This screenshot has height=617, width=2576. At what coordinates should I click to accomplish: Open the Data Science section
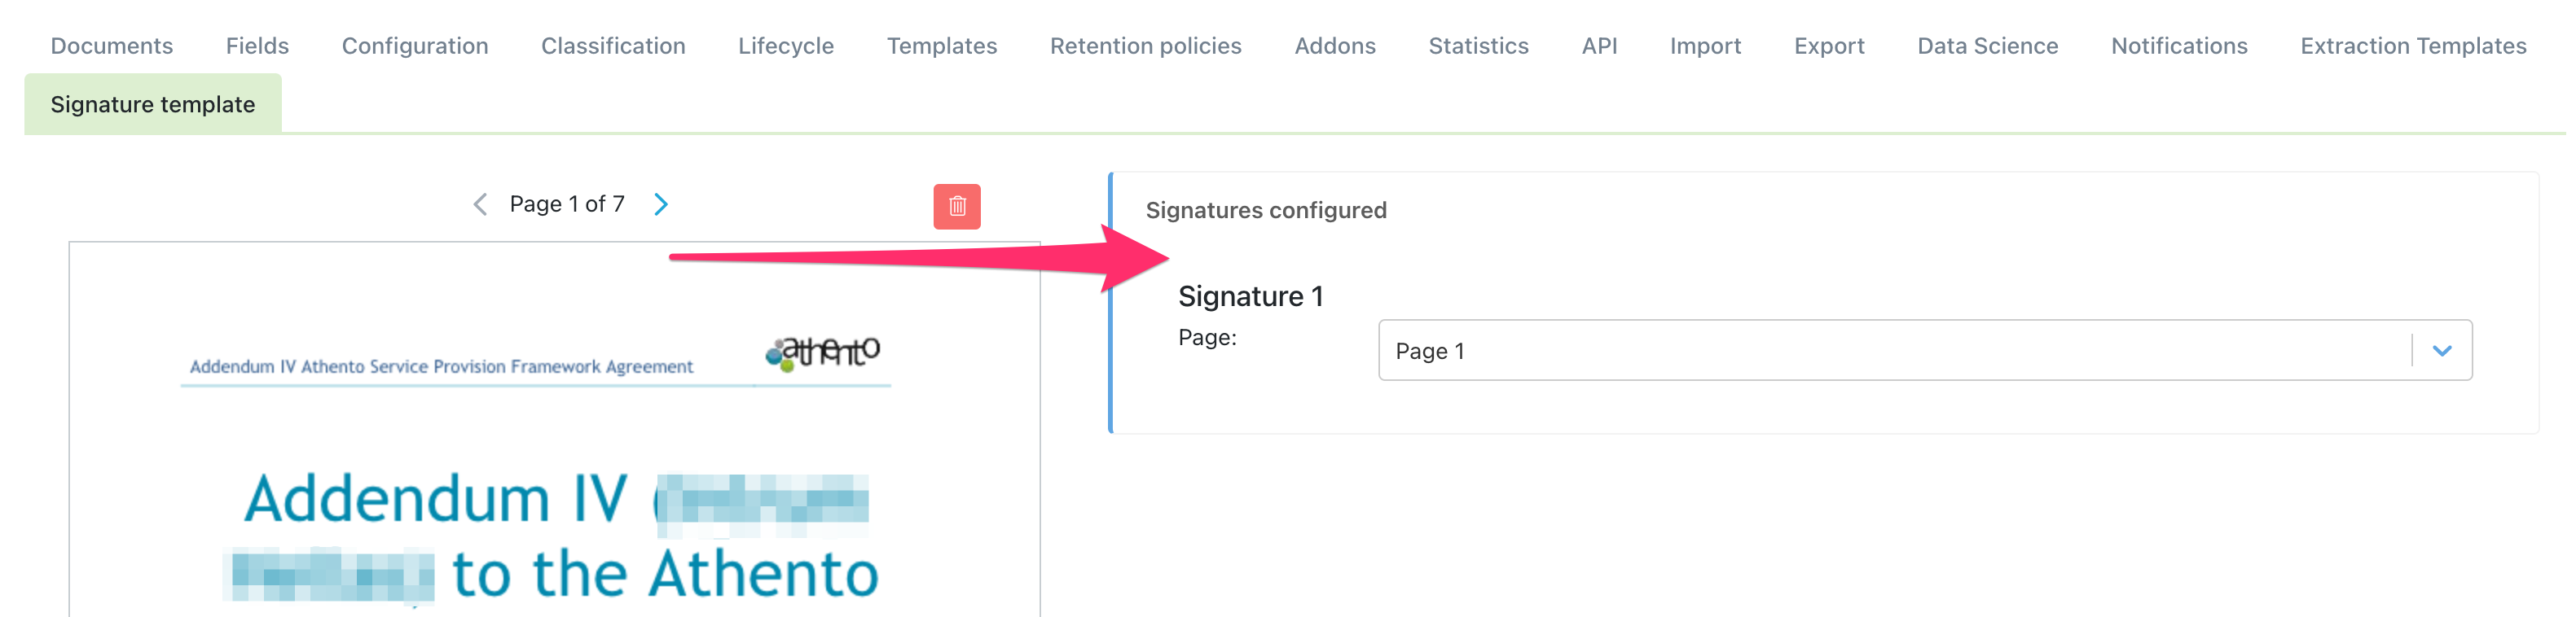pos(1986,45)
